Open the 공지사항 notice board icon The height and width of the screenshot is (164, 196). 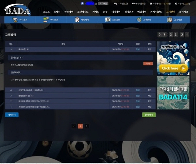(x=170, y=20)
